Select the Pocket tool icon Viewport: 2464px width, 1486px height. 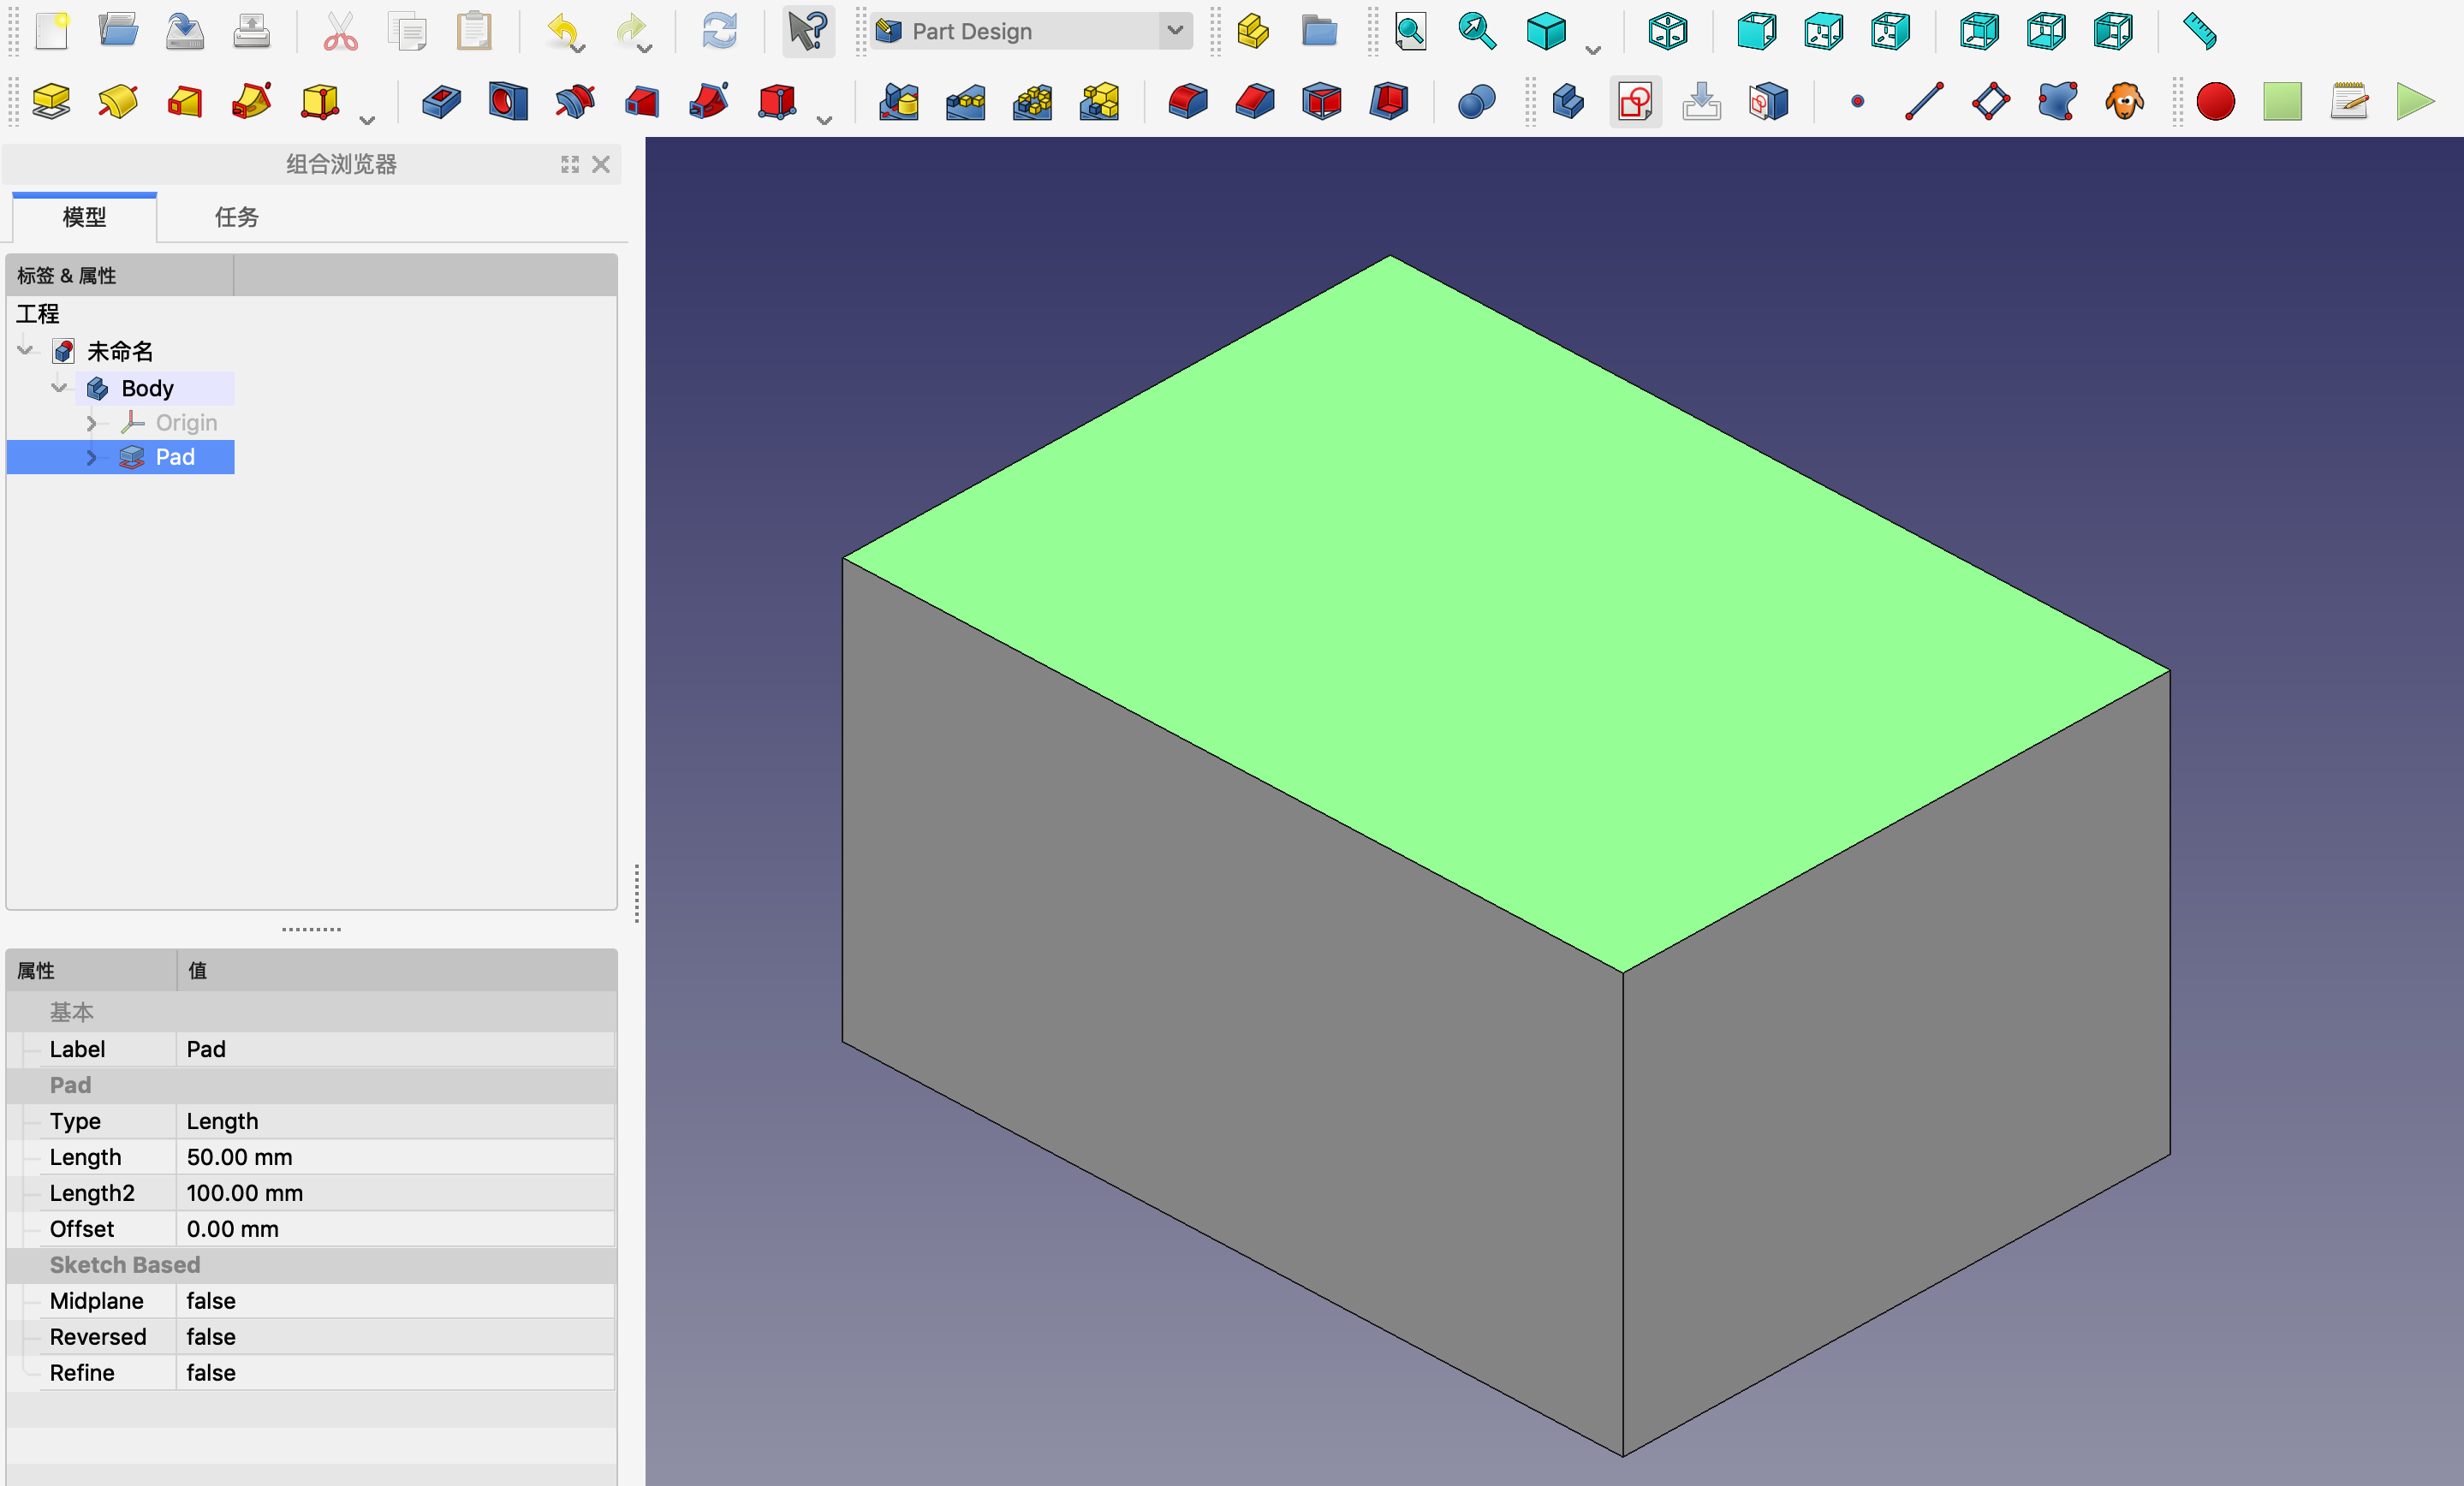[x=441, y=101]
